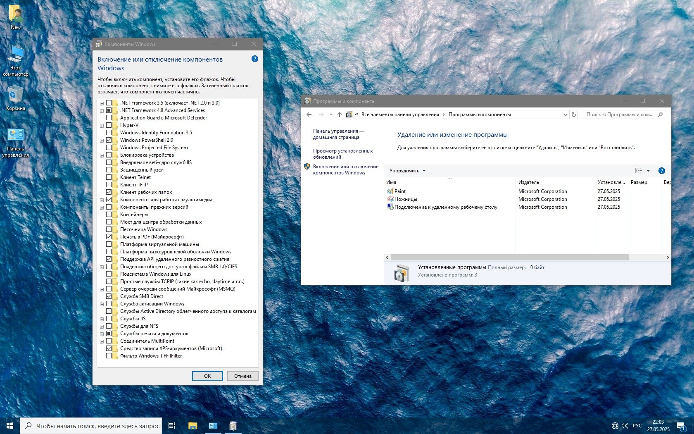The height and width of the screenshot is (434, 694).
Task: Sort list by the Publisher column header
Action: tap(529, 182)
